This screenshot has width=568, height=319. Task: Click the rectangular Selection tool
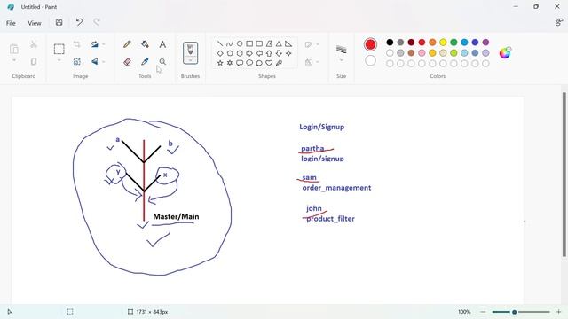coord(59,49)
